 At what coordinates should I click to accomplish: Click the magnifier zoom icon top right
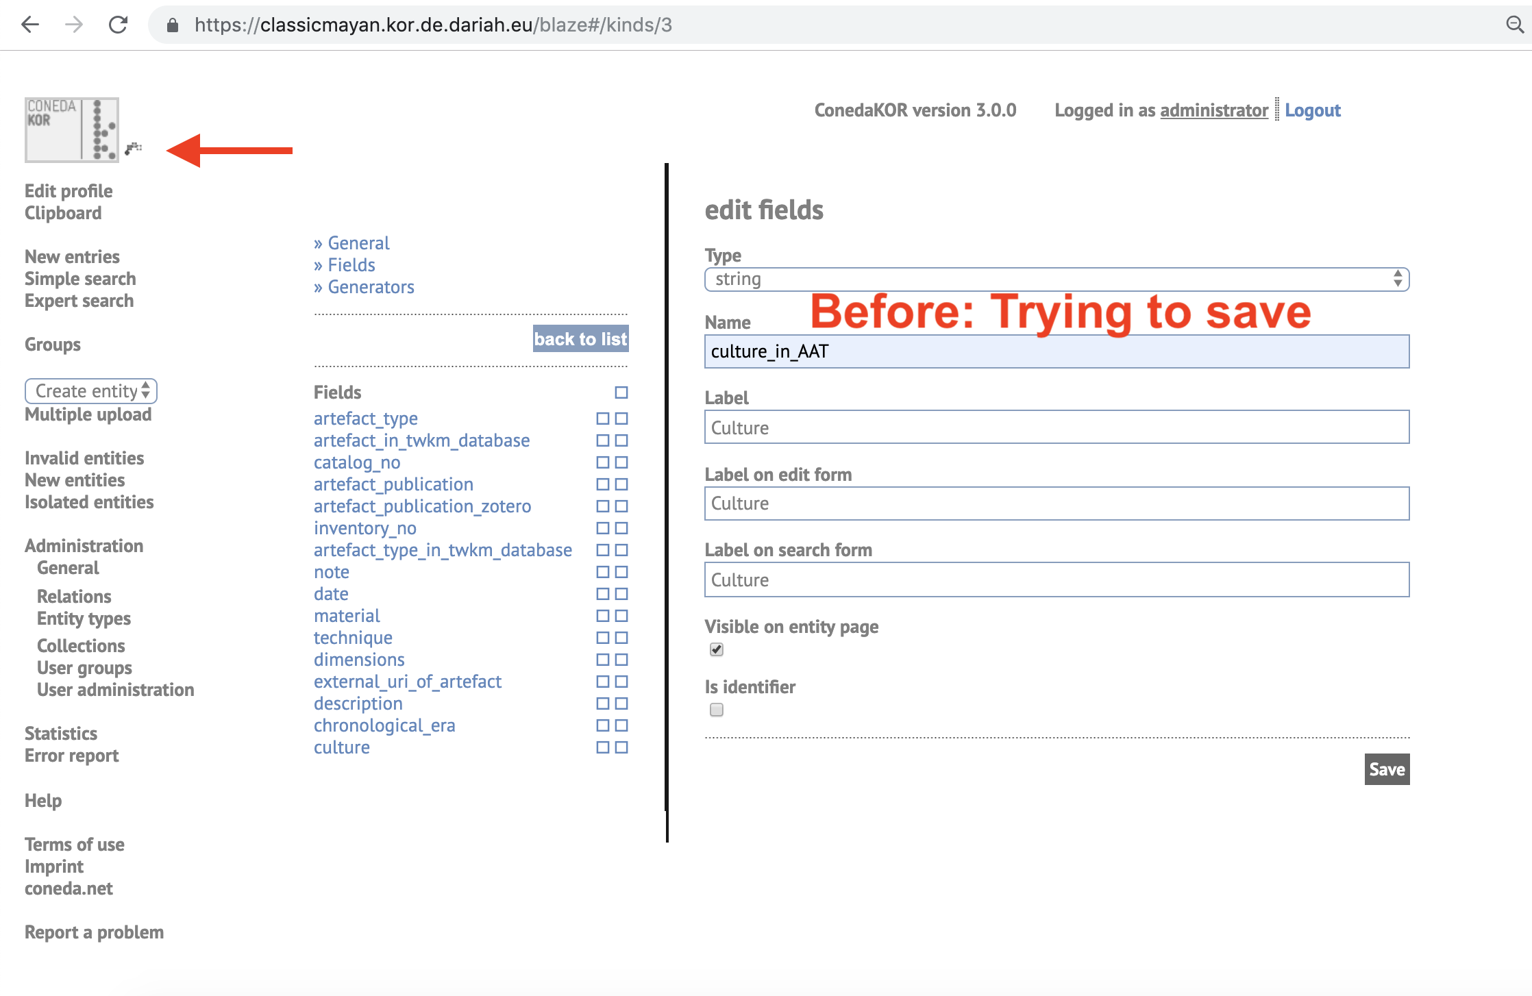pos(1514,25)
